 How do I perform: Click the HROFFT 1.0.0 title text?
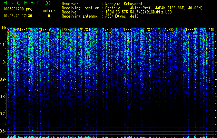point(27,3)
